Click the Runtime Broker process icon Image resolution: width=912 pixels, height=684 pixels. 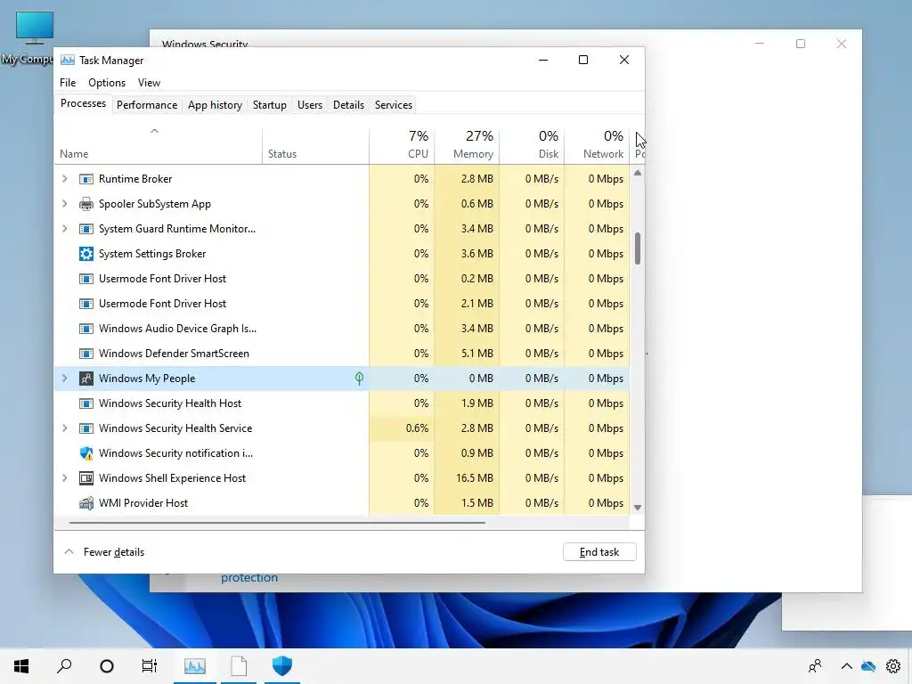[x=86, y=179]
